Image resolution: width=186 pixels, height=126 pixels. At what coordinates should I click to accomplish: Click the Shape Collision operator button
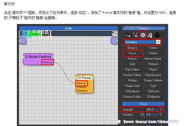(x=153, y=80)
